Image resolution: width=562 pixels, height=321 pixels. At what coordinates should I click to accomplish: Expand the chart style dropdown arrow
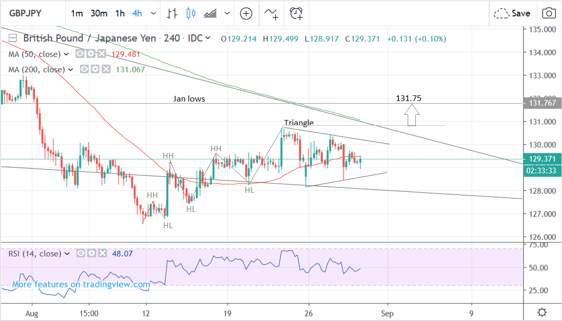pyautogui.click(x=227, y=14)
